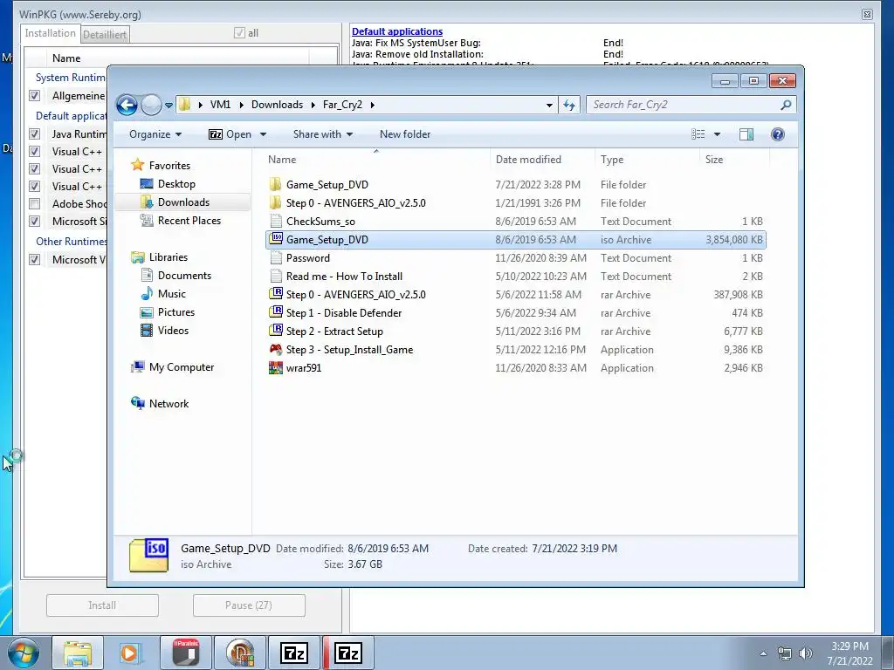Open Explorer help question mark icon

click(777, 134)
